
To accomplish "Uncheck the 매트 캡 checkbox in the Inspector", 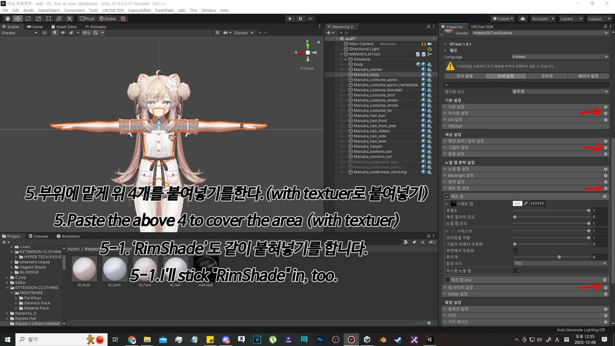I will (x=447, y=196).
